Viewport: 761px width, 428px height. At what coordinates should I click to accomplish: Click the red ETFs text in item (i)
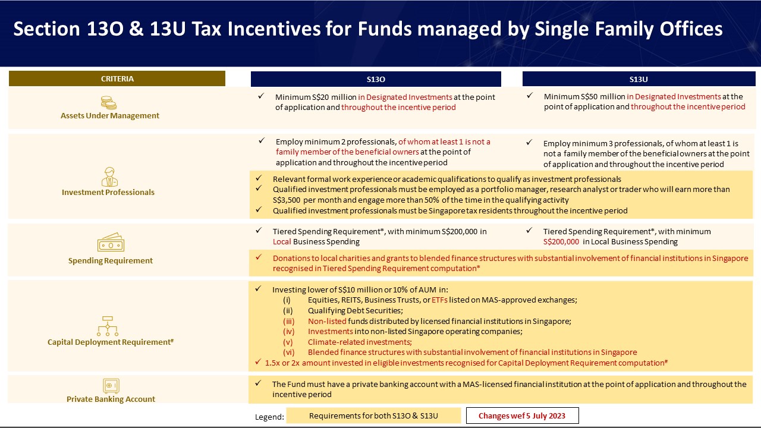point(440,300)
